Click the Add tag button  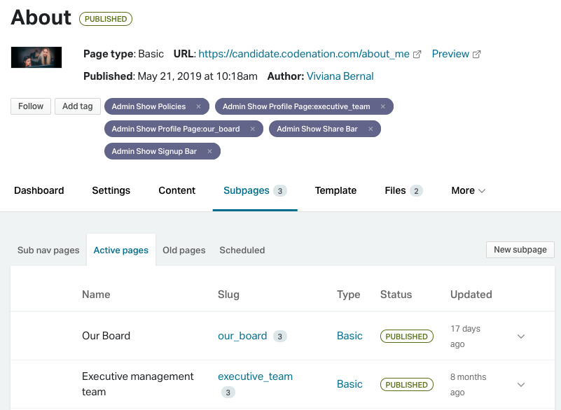(x=78, y=106)
